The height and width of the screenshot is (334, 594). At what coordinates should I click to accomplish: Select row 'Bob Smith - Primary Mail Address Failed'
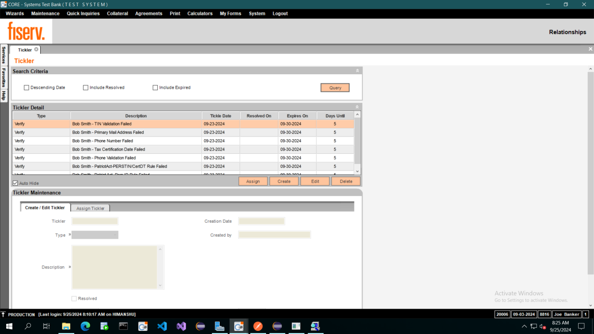tap(183, 132)
